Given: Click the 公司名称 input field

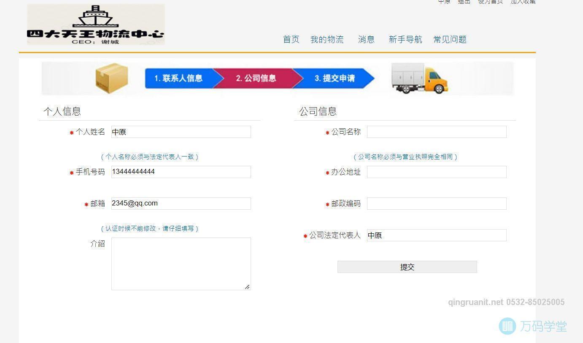Looking at the screenshot, I should coord(436,132).
